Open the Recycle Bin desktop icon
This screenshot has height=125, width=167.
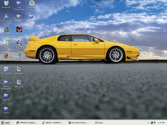tap(6, 4)
